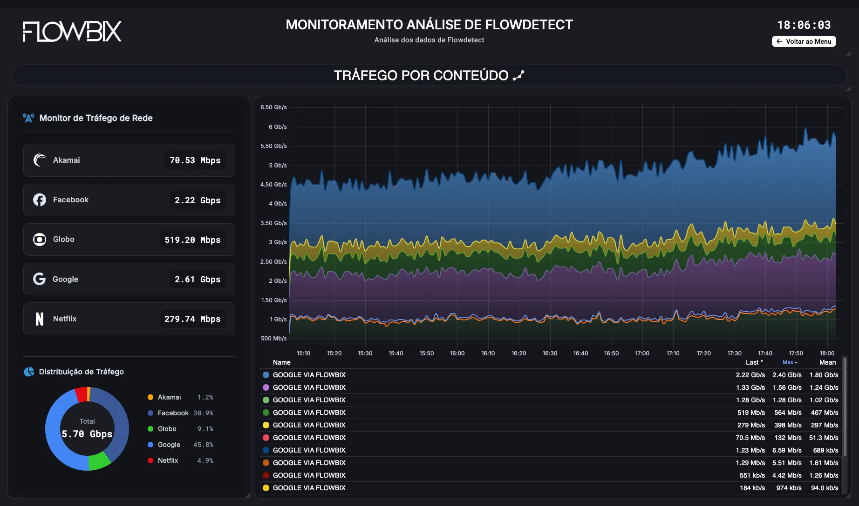Open the yellow swatch of the 279 Mb/s series
859x506 pixels.
click(266, 425)
